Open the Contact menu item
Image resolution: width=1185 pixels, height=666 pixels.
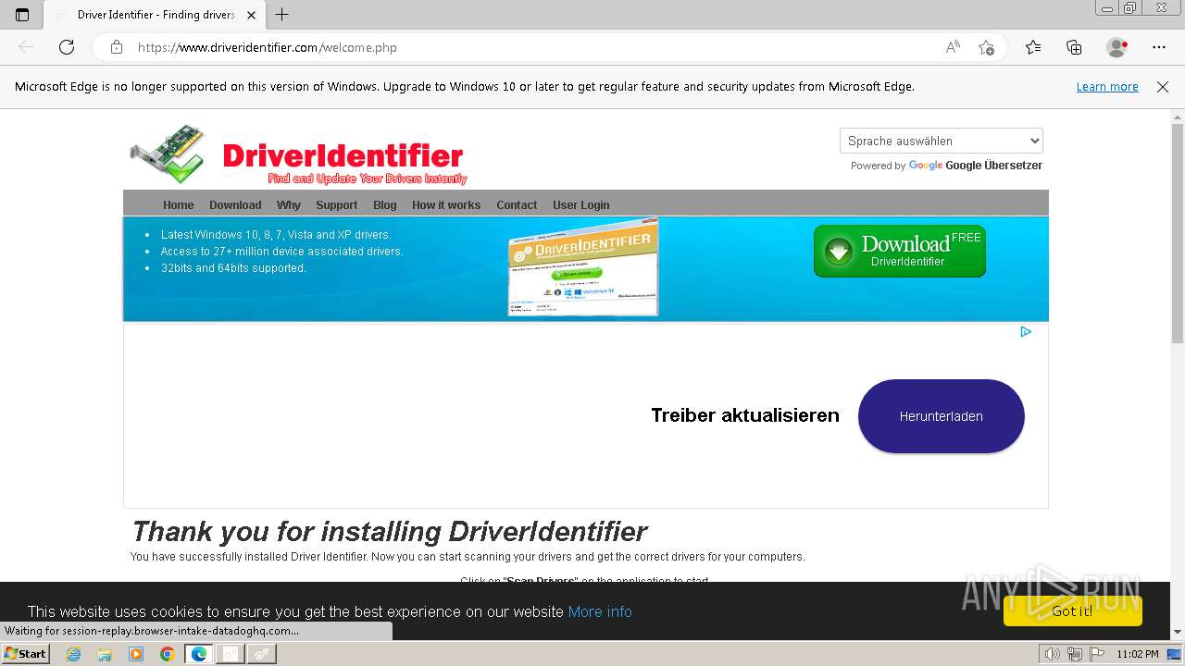pos(517,205)
